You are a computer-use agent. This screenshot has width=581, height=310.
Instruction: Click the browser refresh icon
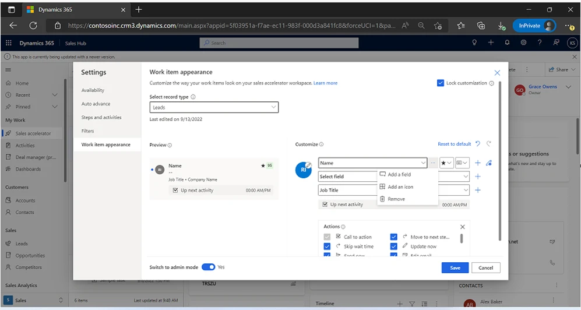coord(33,26)
